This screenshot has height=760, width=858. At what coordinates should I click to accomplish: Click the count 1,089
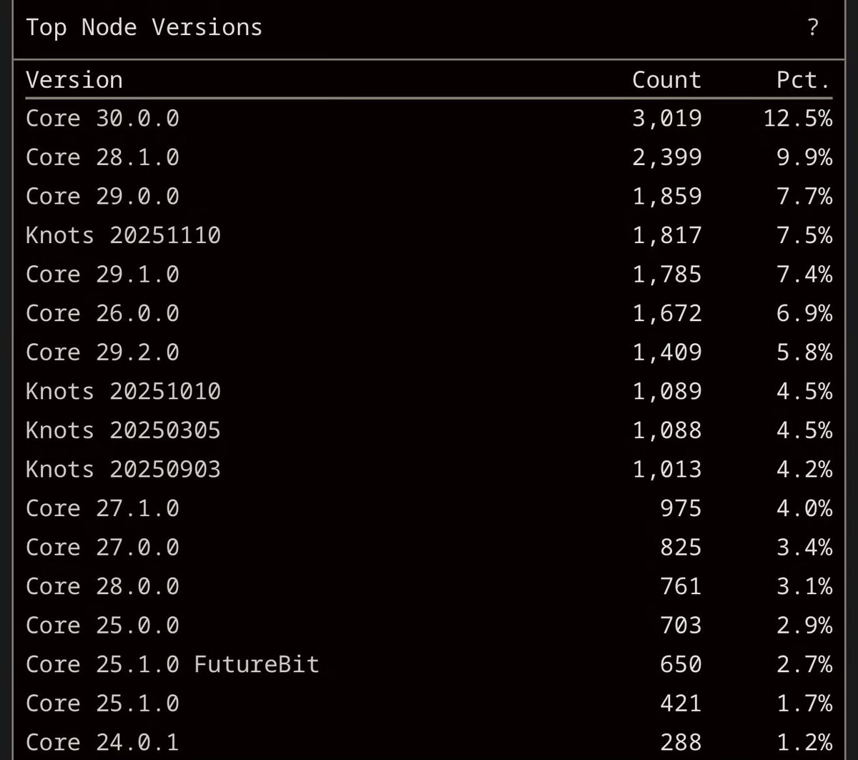pos(666,391)
